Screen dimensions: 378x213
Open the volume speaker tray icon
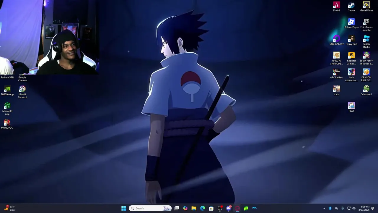click(354, 208)
